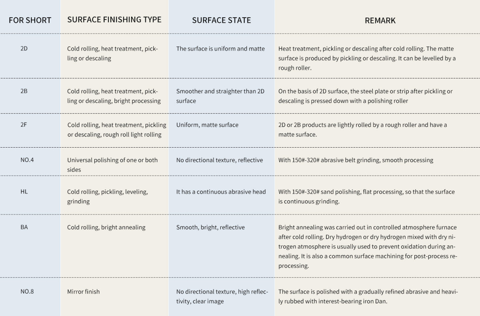Screen dimensions: 480x316
Task: Select the NO.8 row label
Action: point(27,291)
